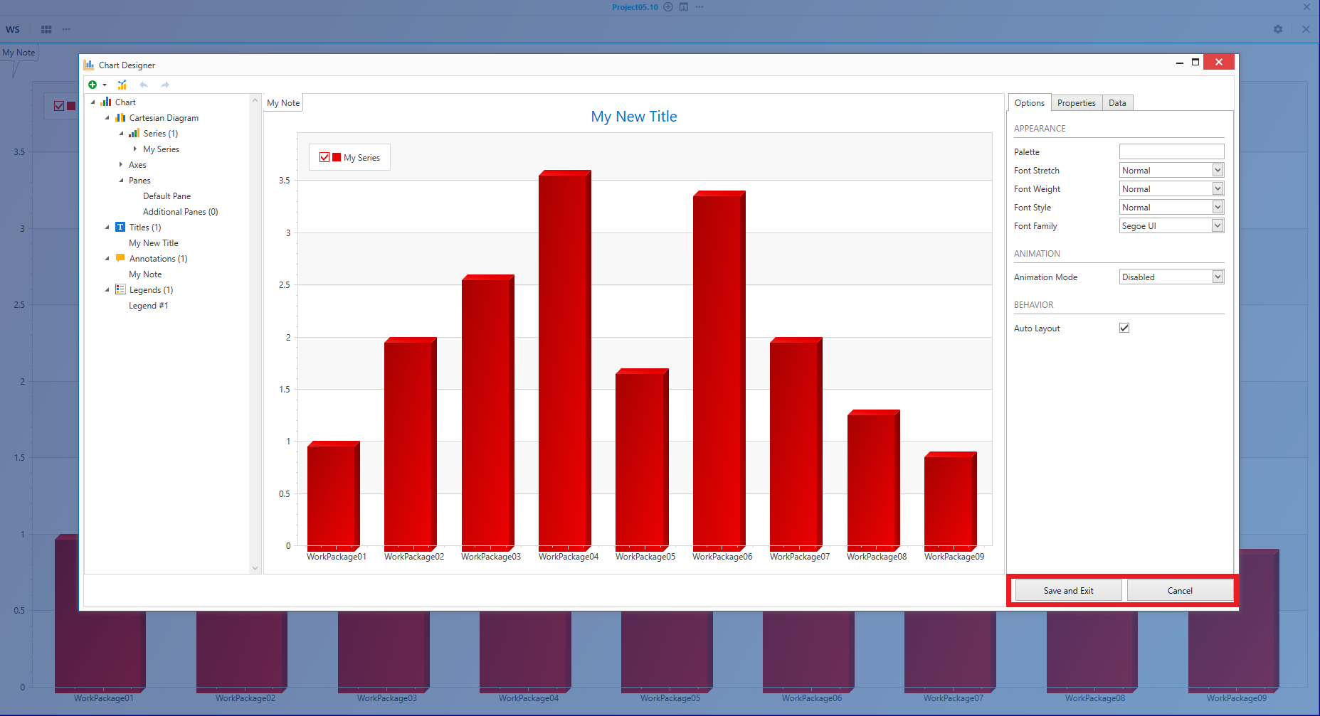Select My New Title in the tree
Image resolution: width=1320 pixels, height=716 pixels.
tap(154, 242)
